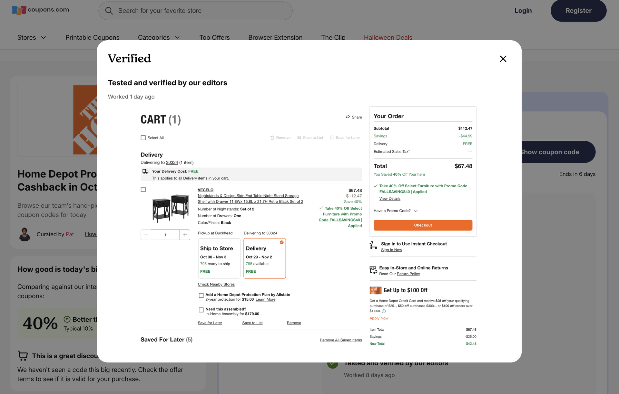Open Top Offers menu item
The width and height of the screenshot is (619, 394).
pyautogui.click(x=214, y=38)
